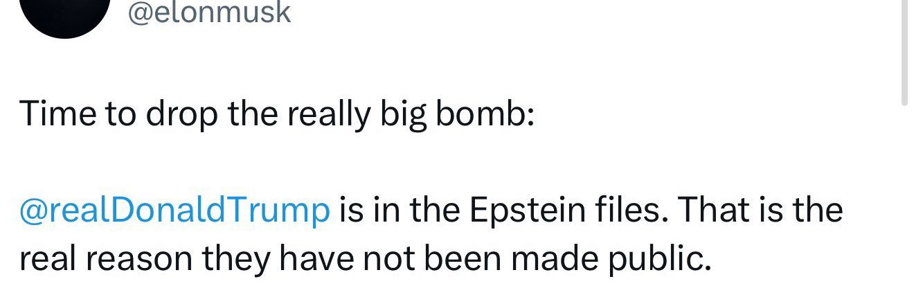Click the word "Time" starting the tweet
Screen dimensions: 914x304
pos(56,114)
